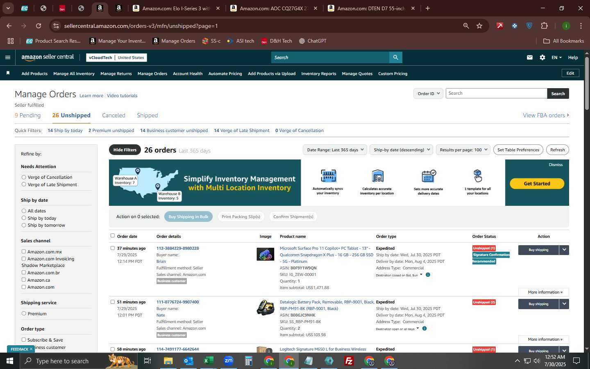The image size is (590, 369).
Task: Switch to the 9 Pending tab
Action: tap(28, 115)
